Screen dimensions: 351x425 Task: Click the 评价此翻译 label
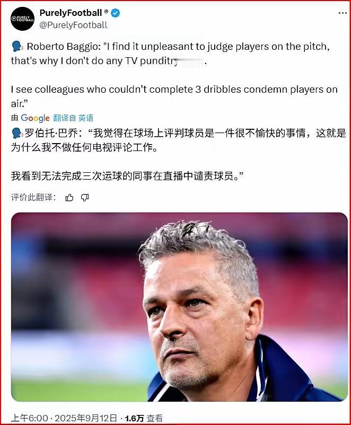click(x=33, y=197)
